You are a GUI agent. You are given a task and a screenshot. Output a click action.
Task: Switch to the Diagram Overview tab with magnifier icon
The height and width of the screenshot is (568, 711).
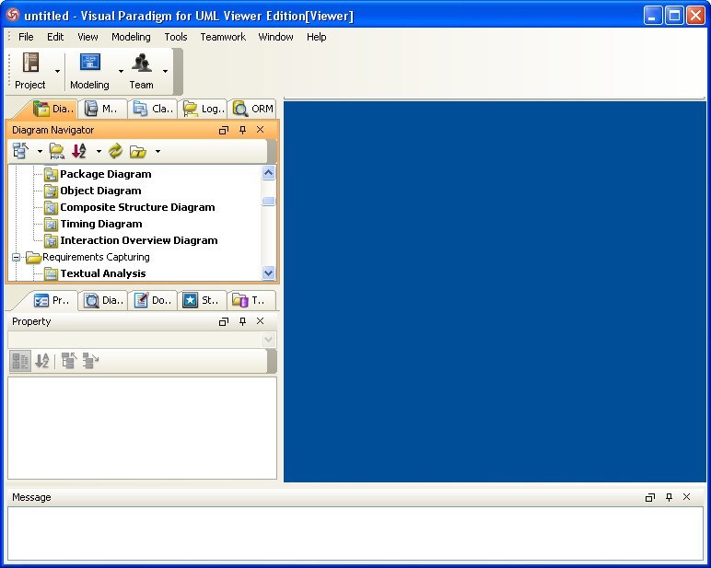pos(104,300)
